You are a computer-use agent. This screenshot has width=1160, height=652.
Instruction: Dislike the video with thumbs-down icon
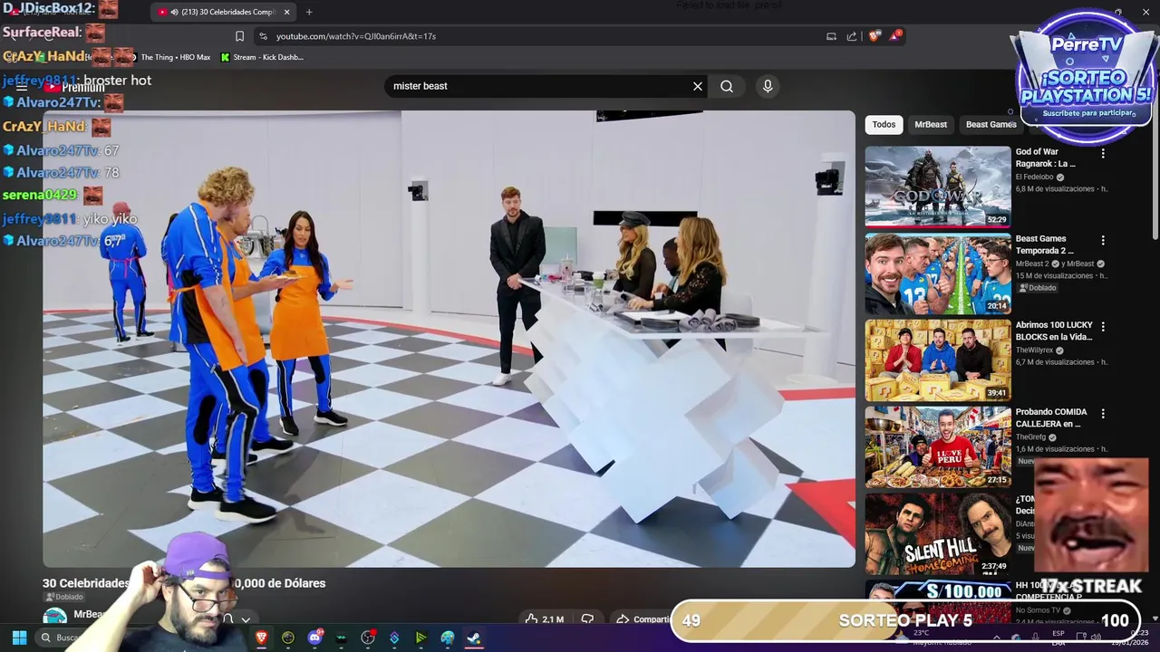587,619
